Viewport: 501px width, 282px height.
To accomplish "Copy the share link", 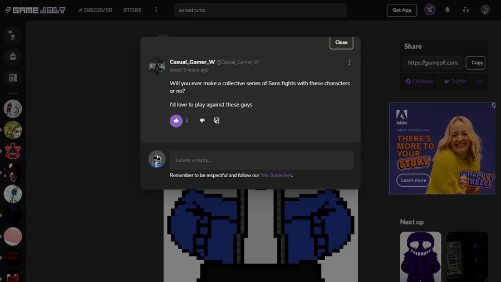I will point(475,62).
